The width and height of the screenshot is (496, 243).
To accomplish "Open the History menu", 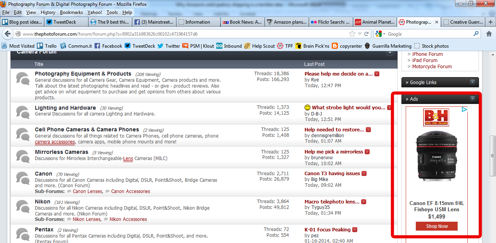I will click(48, 12).
